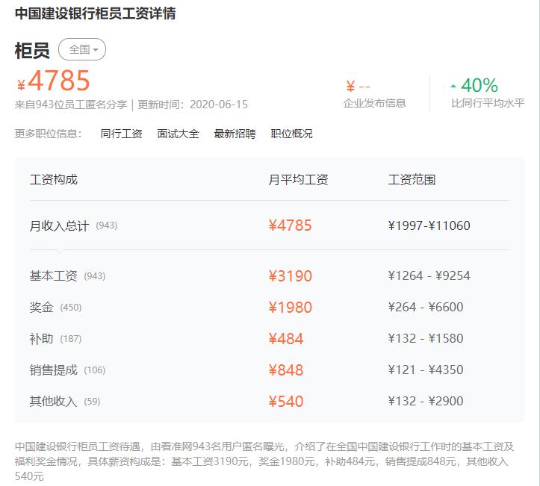Click the ¥1264 - ¥9254 range
This screenshot has height=486, width=540.
429,275
